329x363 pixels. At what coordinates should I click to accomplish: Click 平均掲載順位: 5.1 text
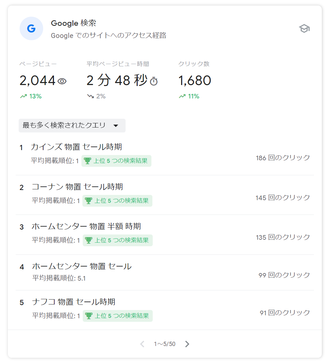[59, 278]
